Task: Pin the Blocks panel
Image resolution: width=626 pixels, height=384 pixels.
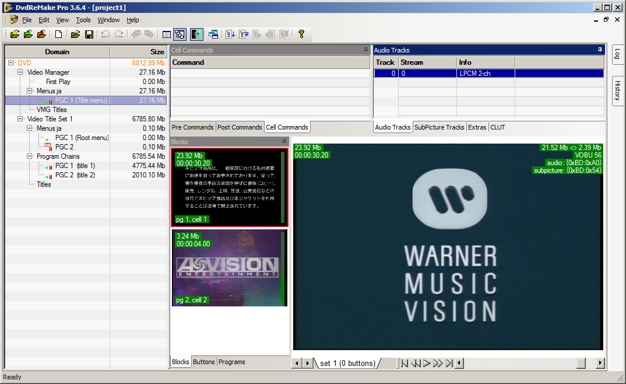Action: tap(284, 141)
